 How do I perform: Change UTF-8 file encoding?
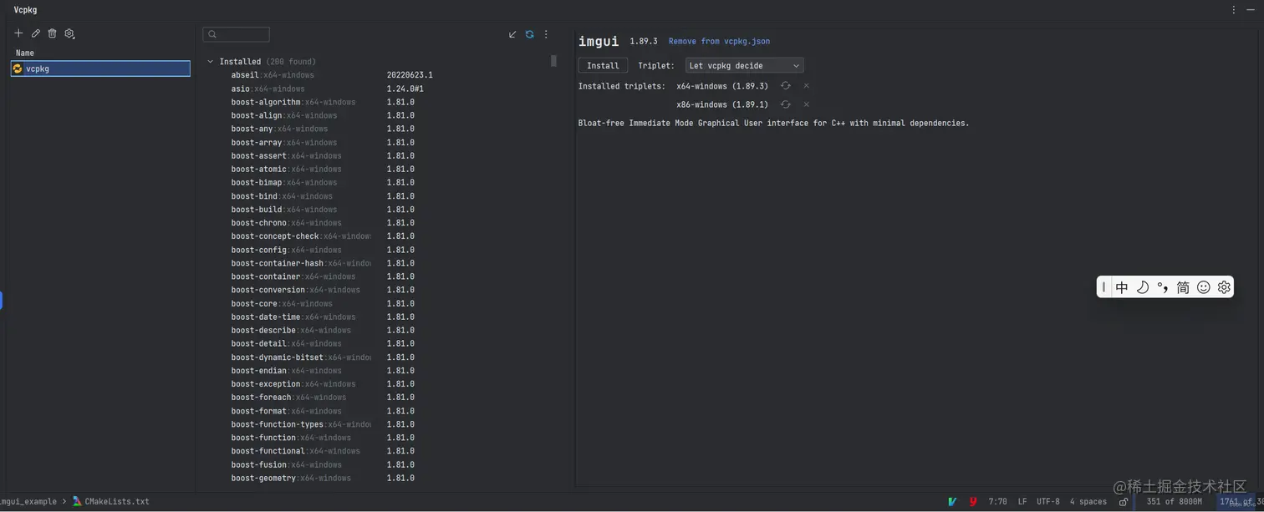coord(1048,502)
